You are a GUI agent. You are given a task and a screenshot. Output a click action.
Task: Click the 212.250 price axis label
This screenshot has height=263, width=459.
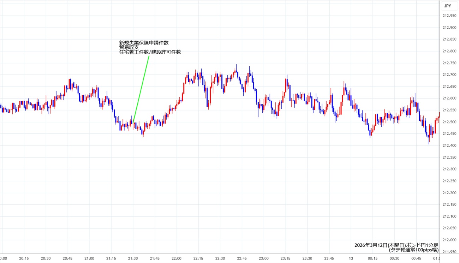coord(449,181)
